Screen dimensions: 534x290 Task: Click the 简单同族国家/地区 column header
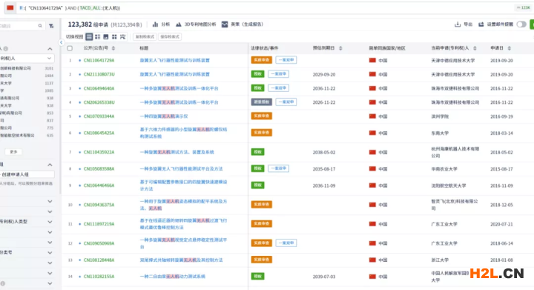pos(387,48)
